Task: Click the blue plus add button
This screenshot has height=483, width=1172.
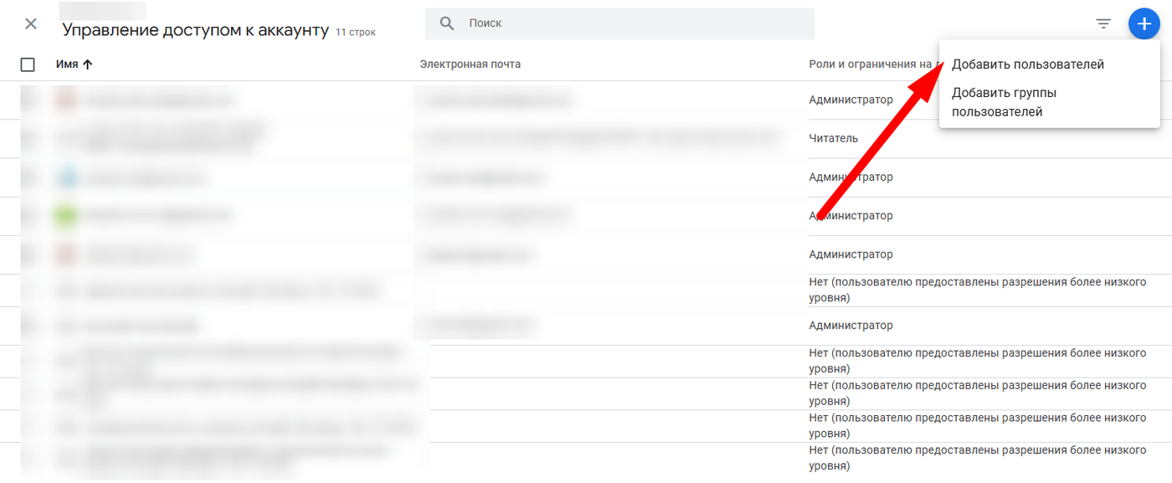Action: pos(1144,23)
